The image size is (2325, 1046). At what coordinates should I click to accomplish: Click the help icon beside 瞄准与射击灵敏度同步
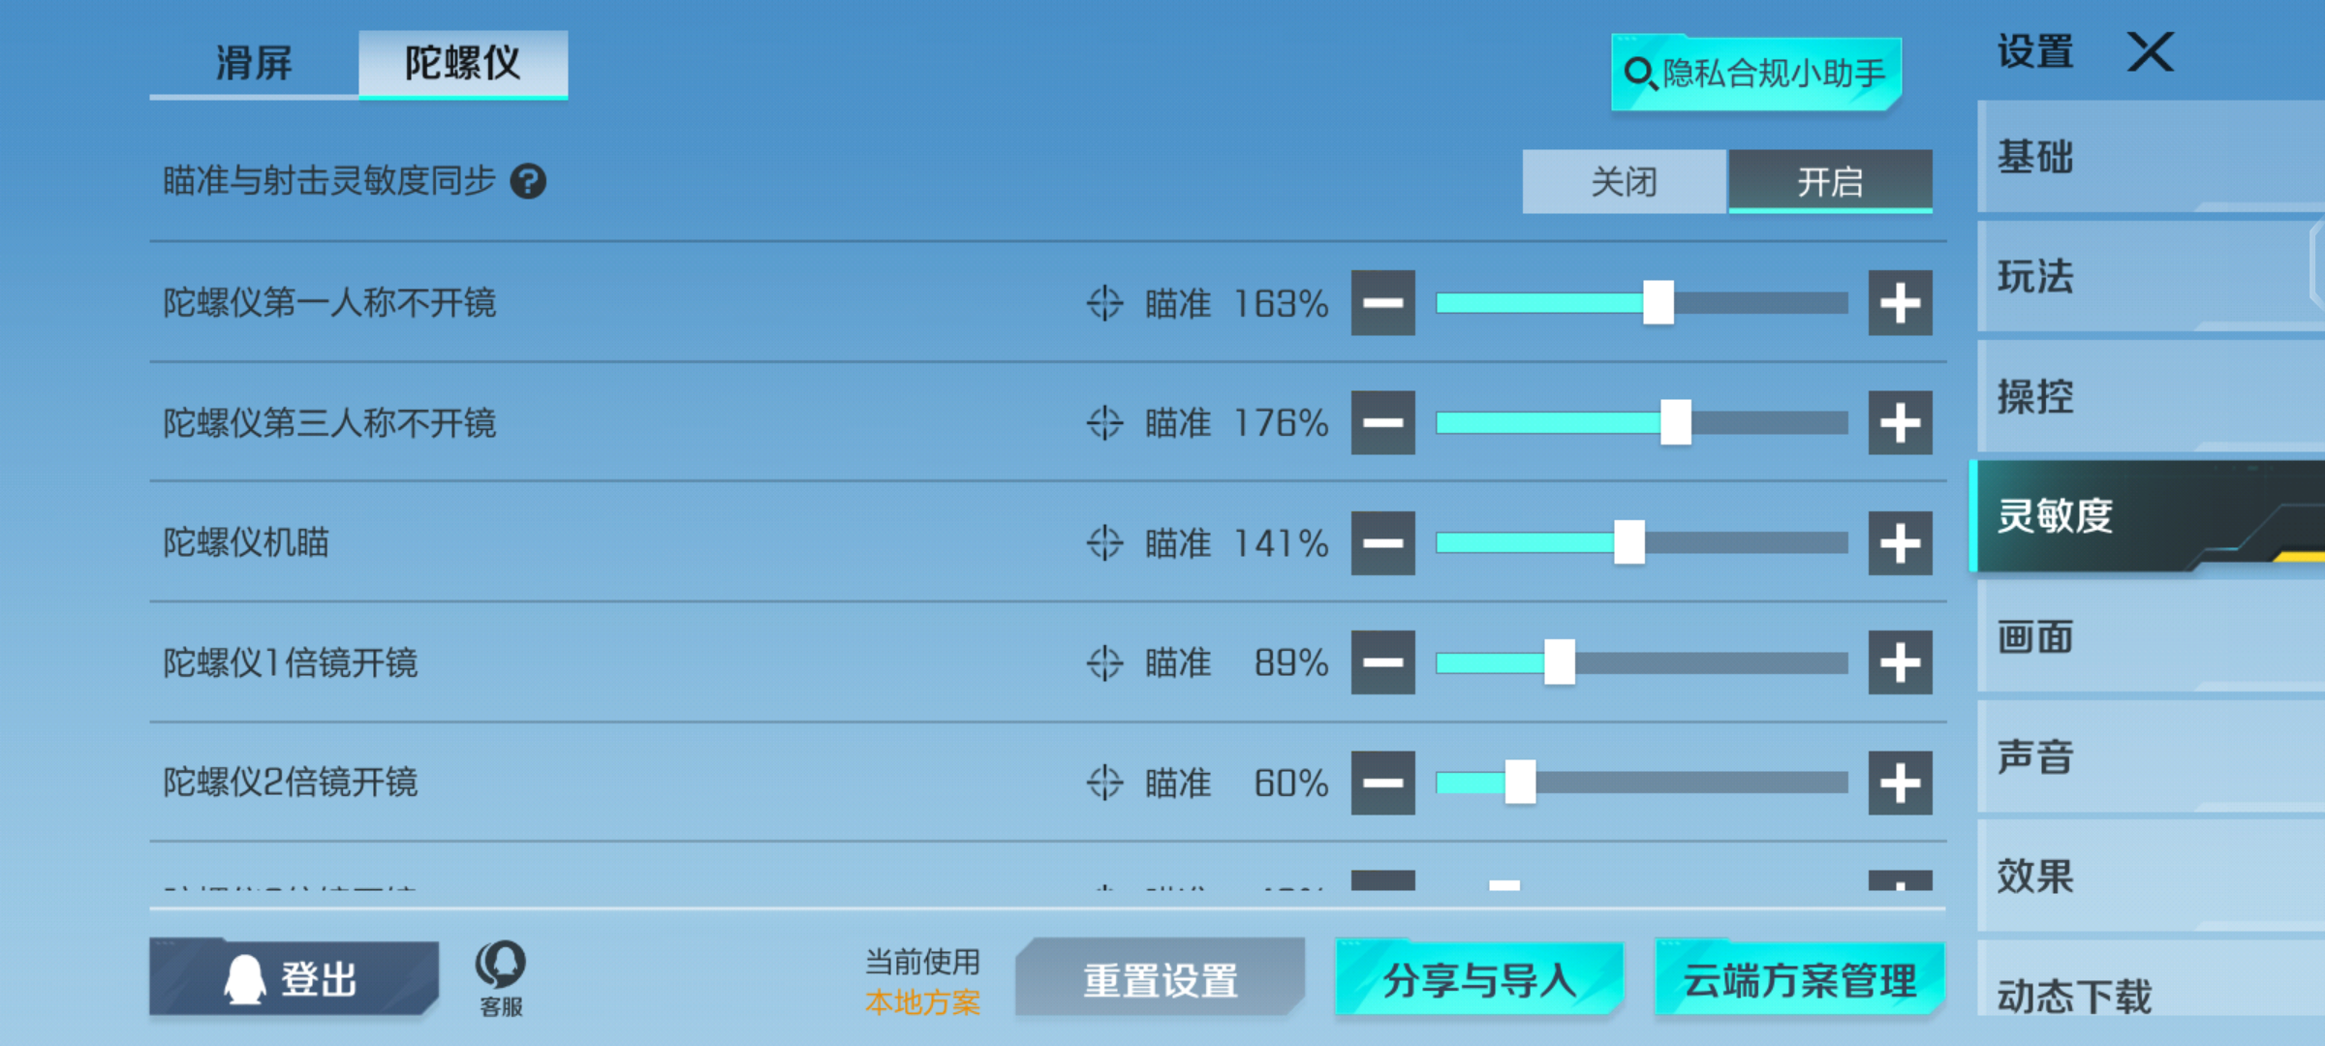(528, 181)
